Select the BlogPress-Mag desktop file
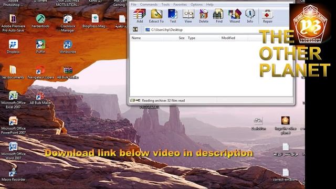Screen dimensions: 336x189 coord(95,21)
